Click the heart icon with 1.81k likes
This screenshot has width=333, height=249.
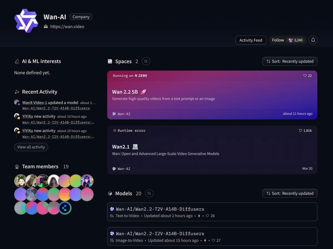pos(300,130)
